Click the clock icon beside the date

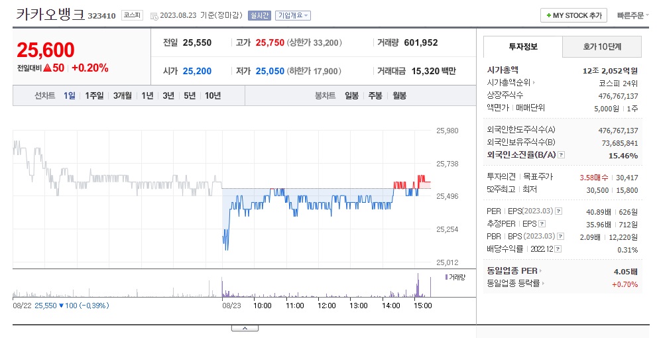point(154,16)
